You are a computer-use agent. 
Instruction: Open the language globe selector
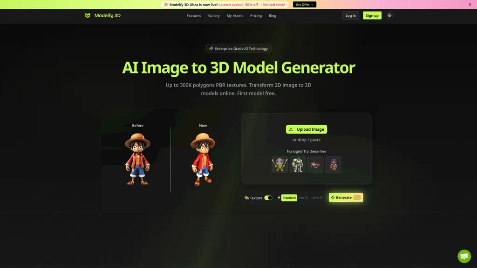(x=389, y=15)
